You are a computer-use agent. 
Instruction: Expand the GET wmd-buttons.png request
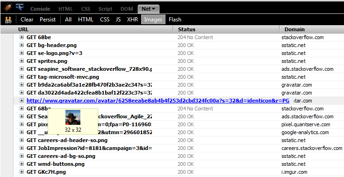pyautogui.click(x=21, y=164)
